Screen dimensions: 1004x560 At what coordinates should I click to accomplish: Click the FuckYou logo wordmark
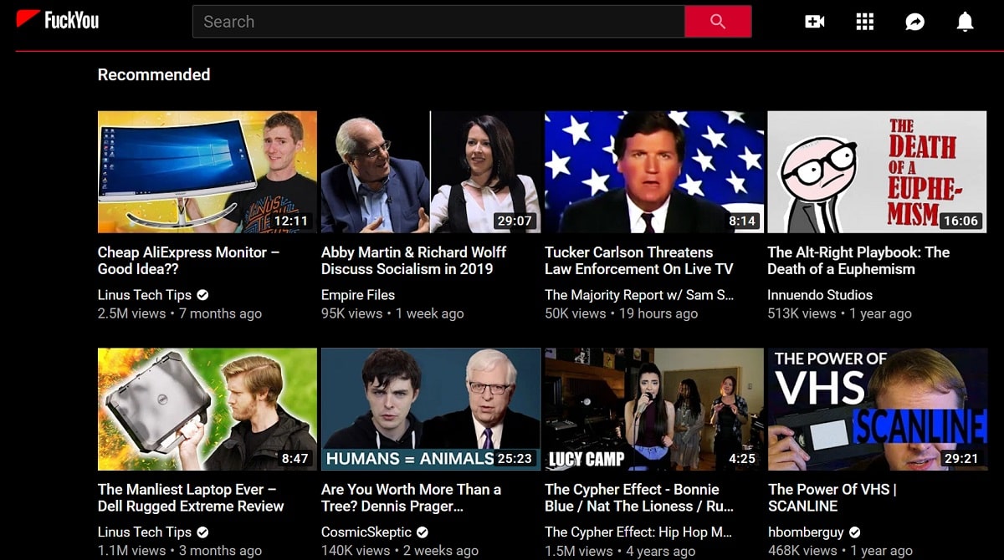click(71, 19)
